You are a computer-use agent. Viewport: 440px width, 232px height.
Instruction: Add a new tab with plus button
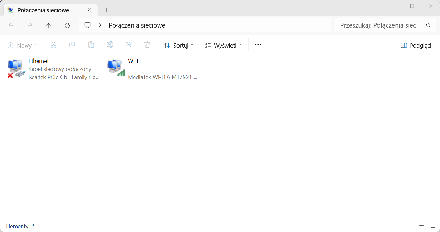click(x=107, y=10)
